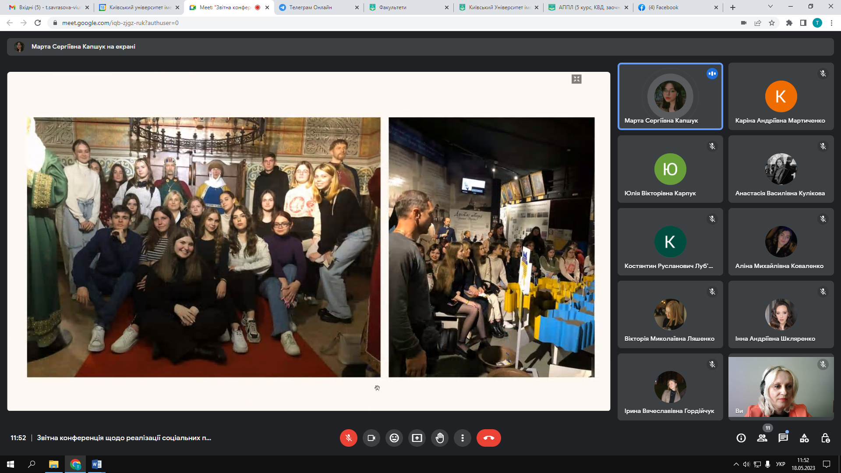Open meeting details info icon
This screenshot has height=473, width=841.
tap(741, 438)
